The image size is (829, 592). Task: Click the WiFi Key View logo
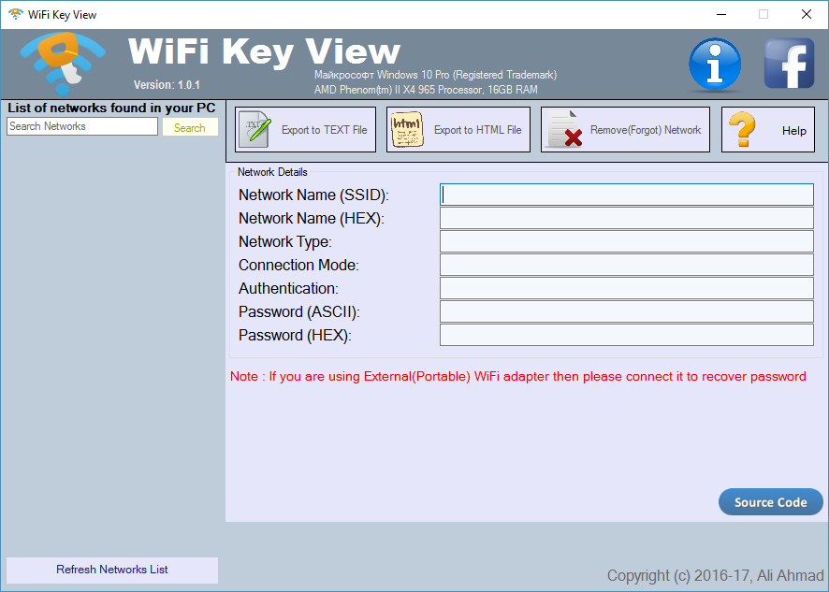pyautogui.click(x=63, y=64)
